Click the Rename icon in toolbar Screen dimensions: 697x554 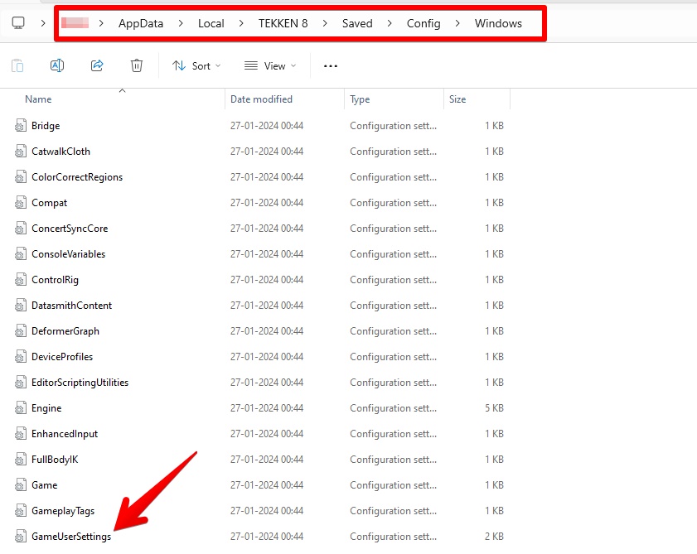(x=57, y=65)
